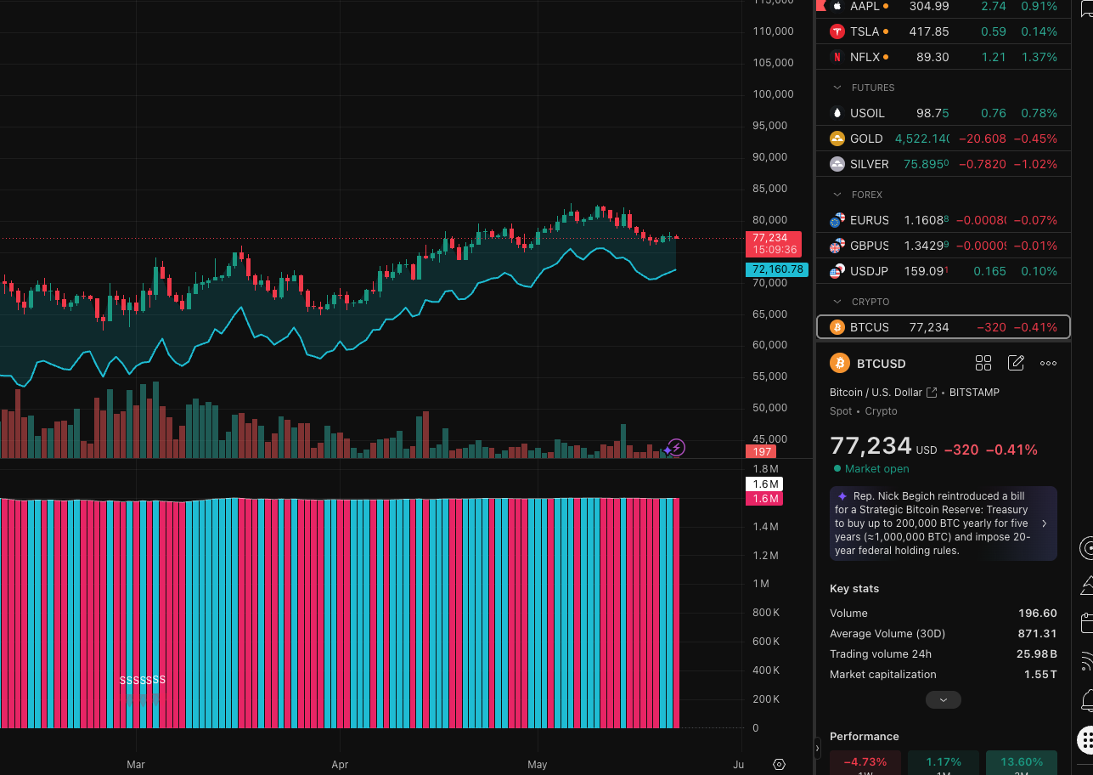The image size is (1093, 775).
Task: Click the Market capitalization value 1.55T
Action: (1040, 675)
